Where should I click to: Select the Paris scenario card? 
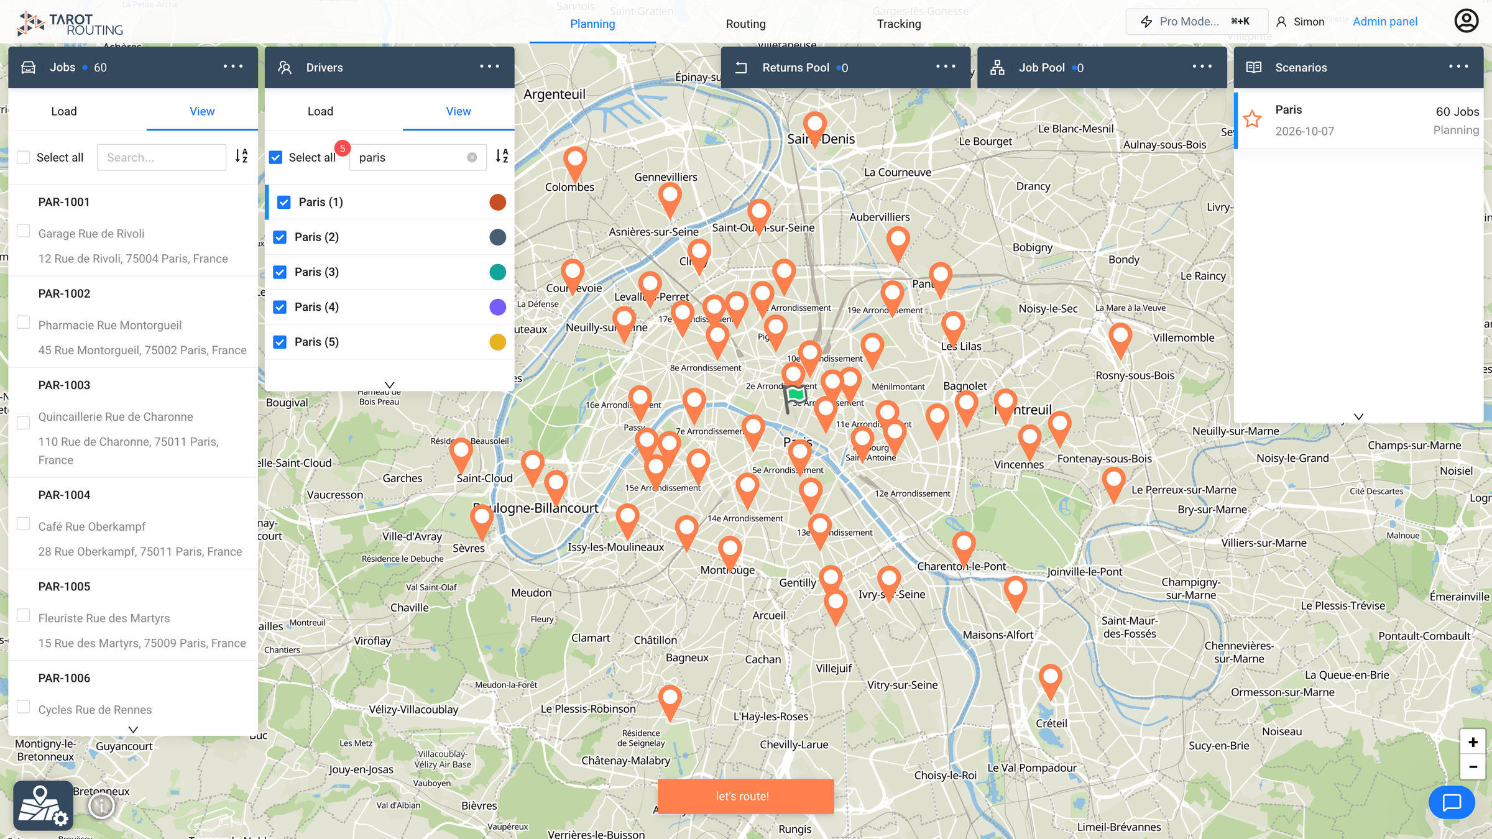1359,121
